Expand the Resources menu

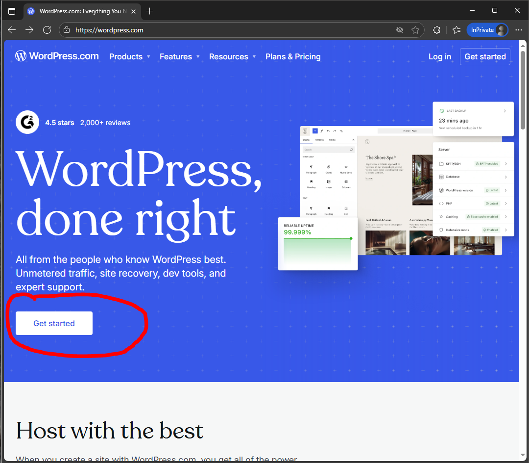(x=232, y=57)
